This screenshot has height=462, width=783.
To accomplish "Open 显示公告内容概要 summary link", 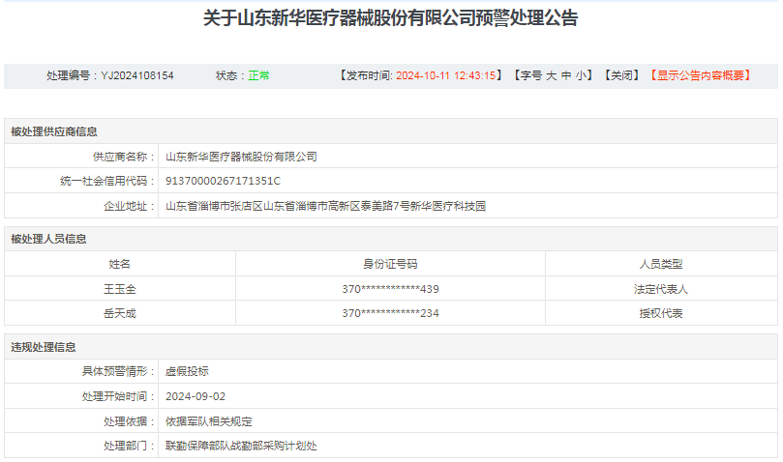I will coord(700,75).
